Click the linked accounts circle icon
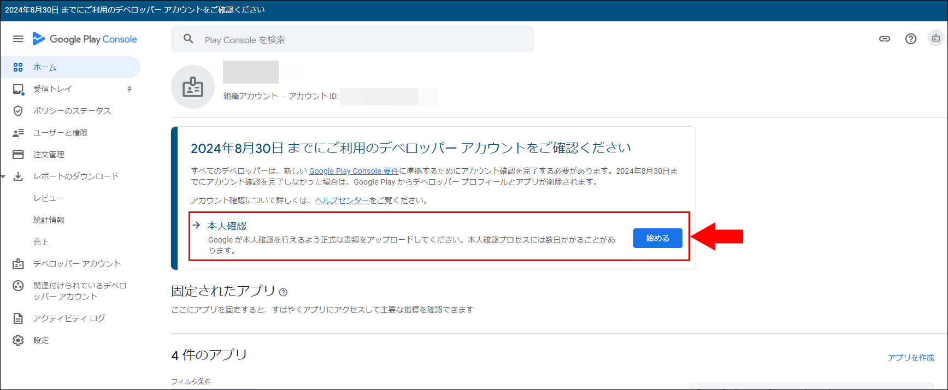Image resolution: width=948 pixels, height=390 pixels. [x=18, y=286]
